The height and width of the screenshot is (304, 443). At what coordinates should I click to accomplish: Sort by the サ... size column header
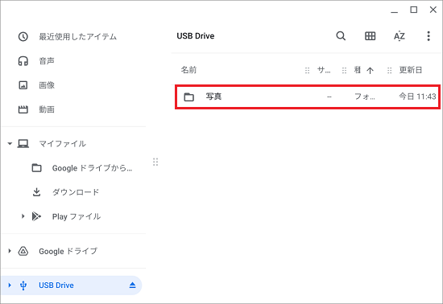click(324, 70)
